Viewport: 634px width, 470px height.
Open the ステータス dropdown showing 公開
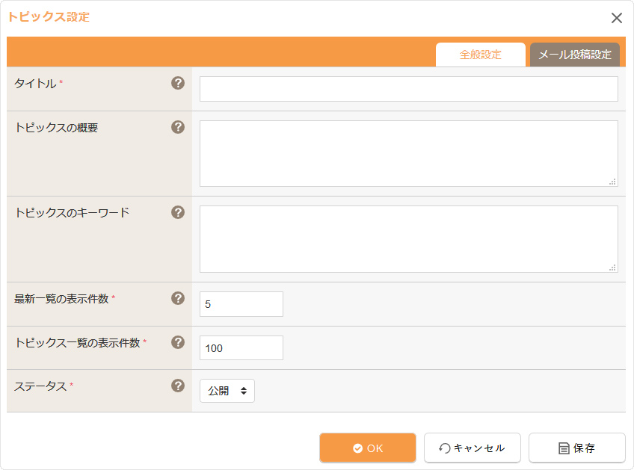227,391
